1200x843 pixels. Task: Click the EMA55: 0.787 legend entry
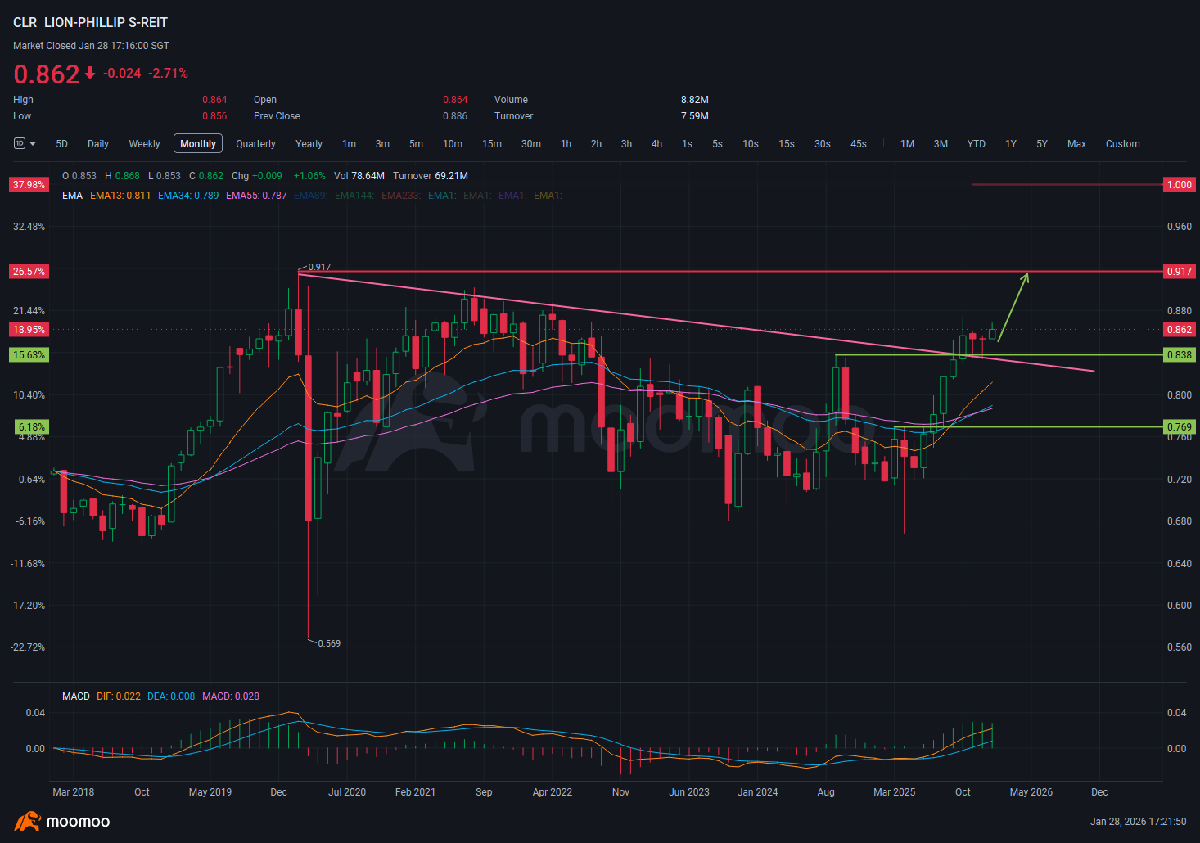(x=256, y=196)
